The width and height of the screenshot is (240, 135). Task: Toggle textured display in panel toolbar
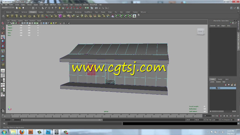[49, 23]
